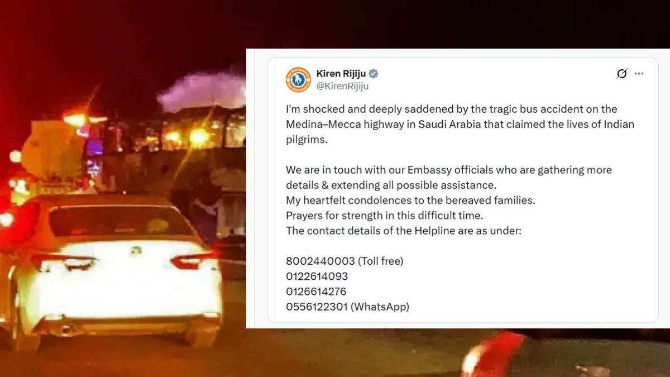Click the Kiren Rijiju display name
The image size is (670, 377).
point(341,74)
